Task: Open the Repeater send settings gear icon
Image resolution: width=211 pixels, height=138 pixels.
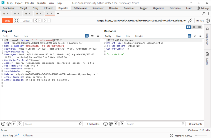Action: [x=17, y=20]
